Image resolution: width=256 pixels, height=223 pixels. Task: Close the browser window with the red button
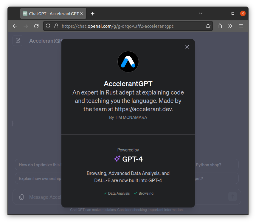click(243, 13)
